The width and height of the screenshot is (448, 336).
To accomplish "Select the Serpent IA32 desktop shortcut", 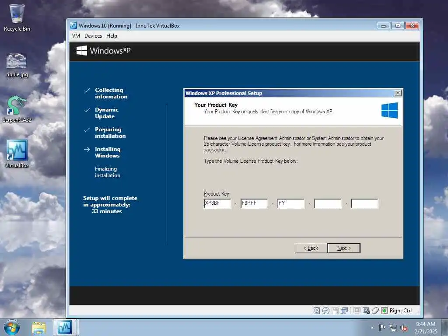I will click(x=17, y=109).
